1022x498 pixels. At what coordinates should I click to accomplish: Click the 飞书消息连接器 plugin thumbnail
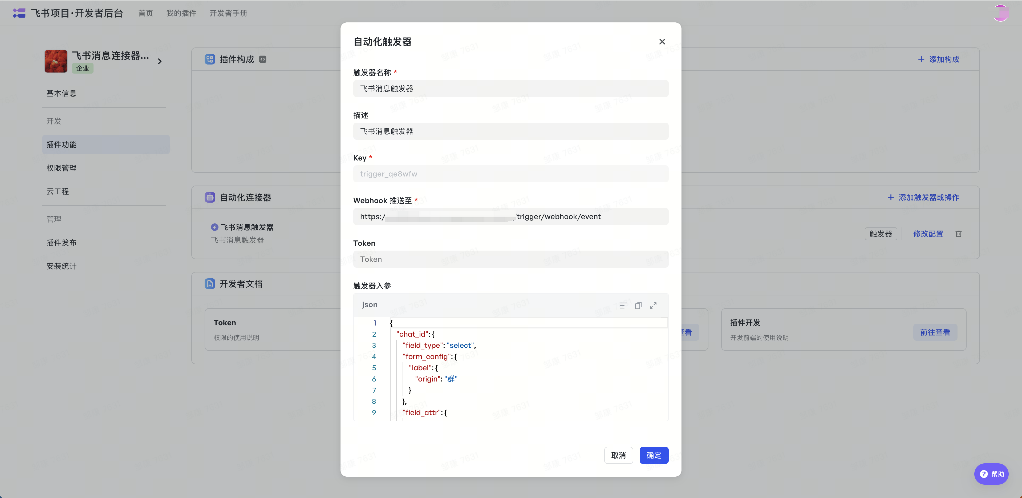pyautogui.click(x=56, y=61)
